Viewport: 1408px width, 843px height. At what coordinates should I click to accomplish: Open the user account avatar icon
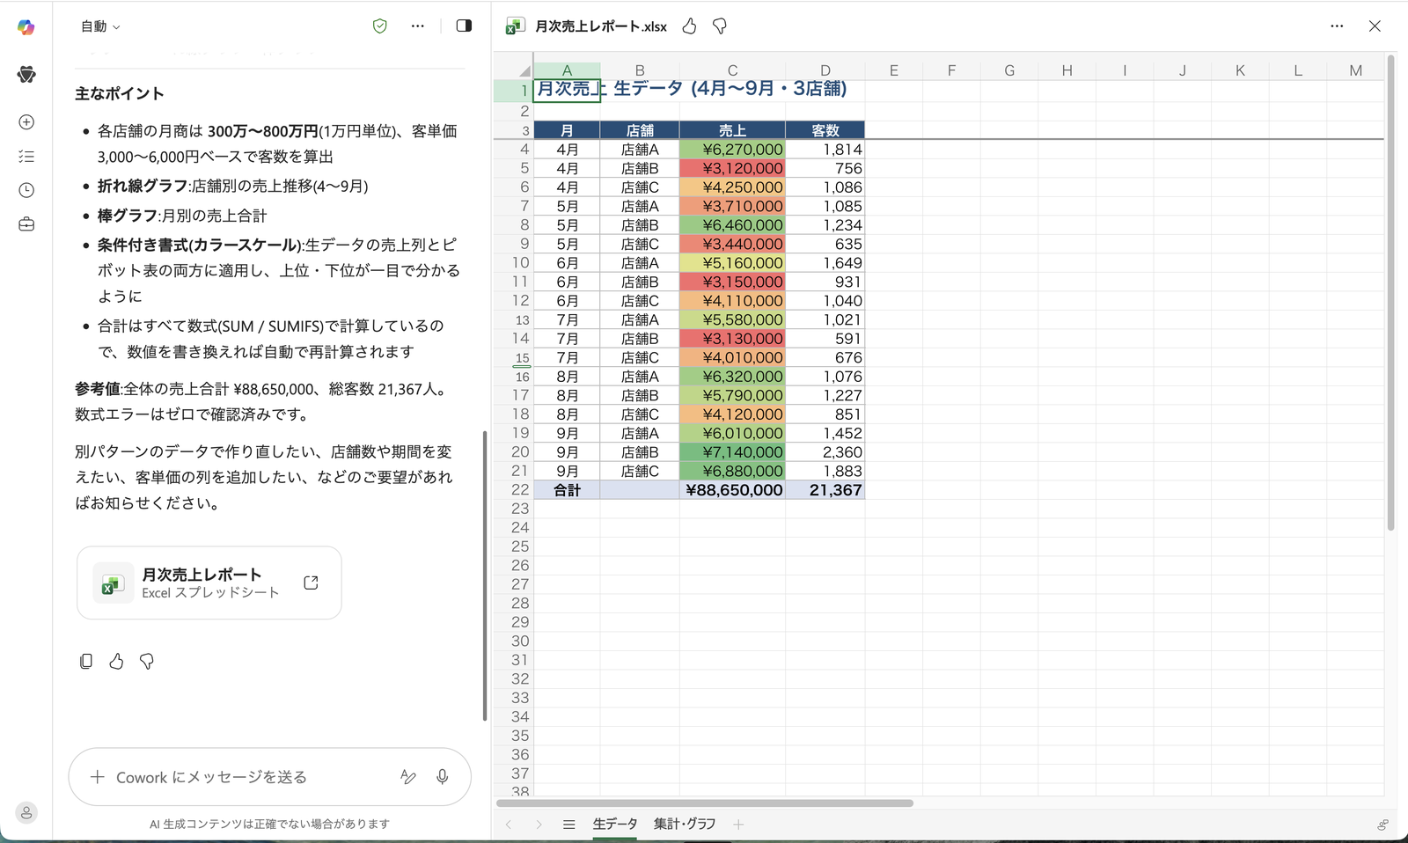[26, 812]
